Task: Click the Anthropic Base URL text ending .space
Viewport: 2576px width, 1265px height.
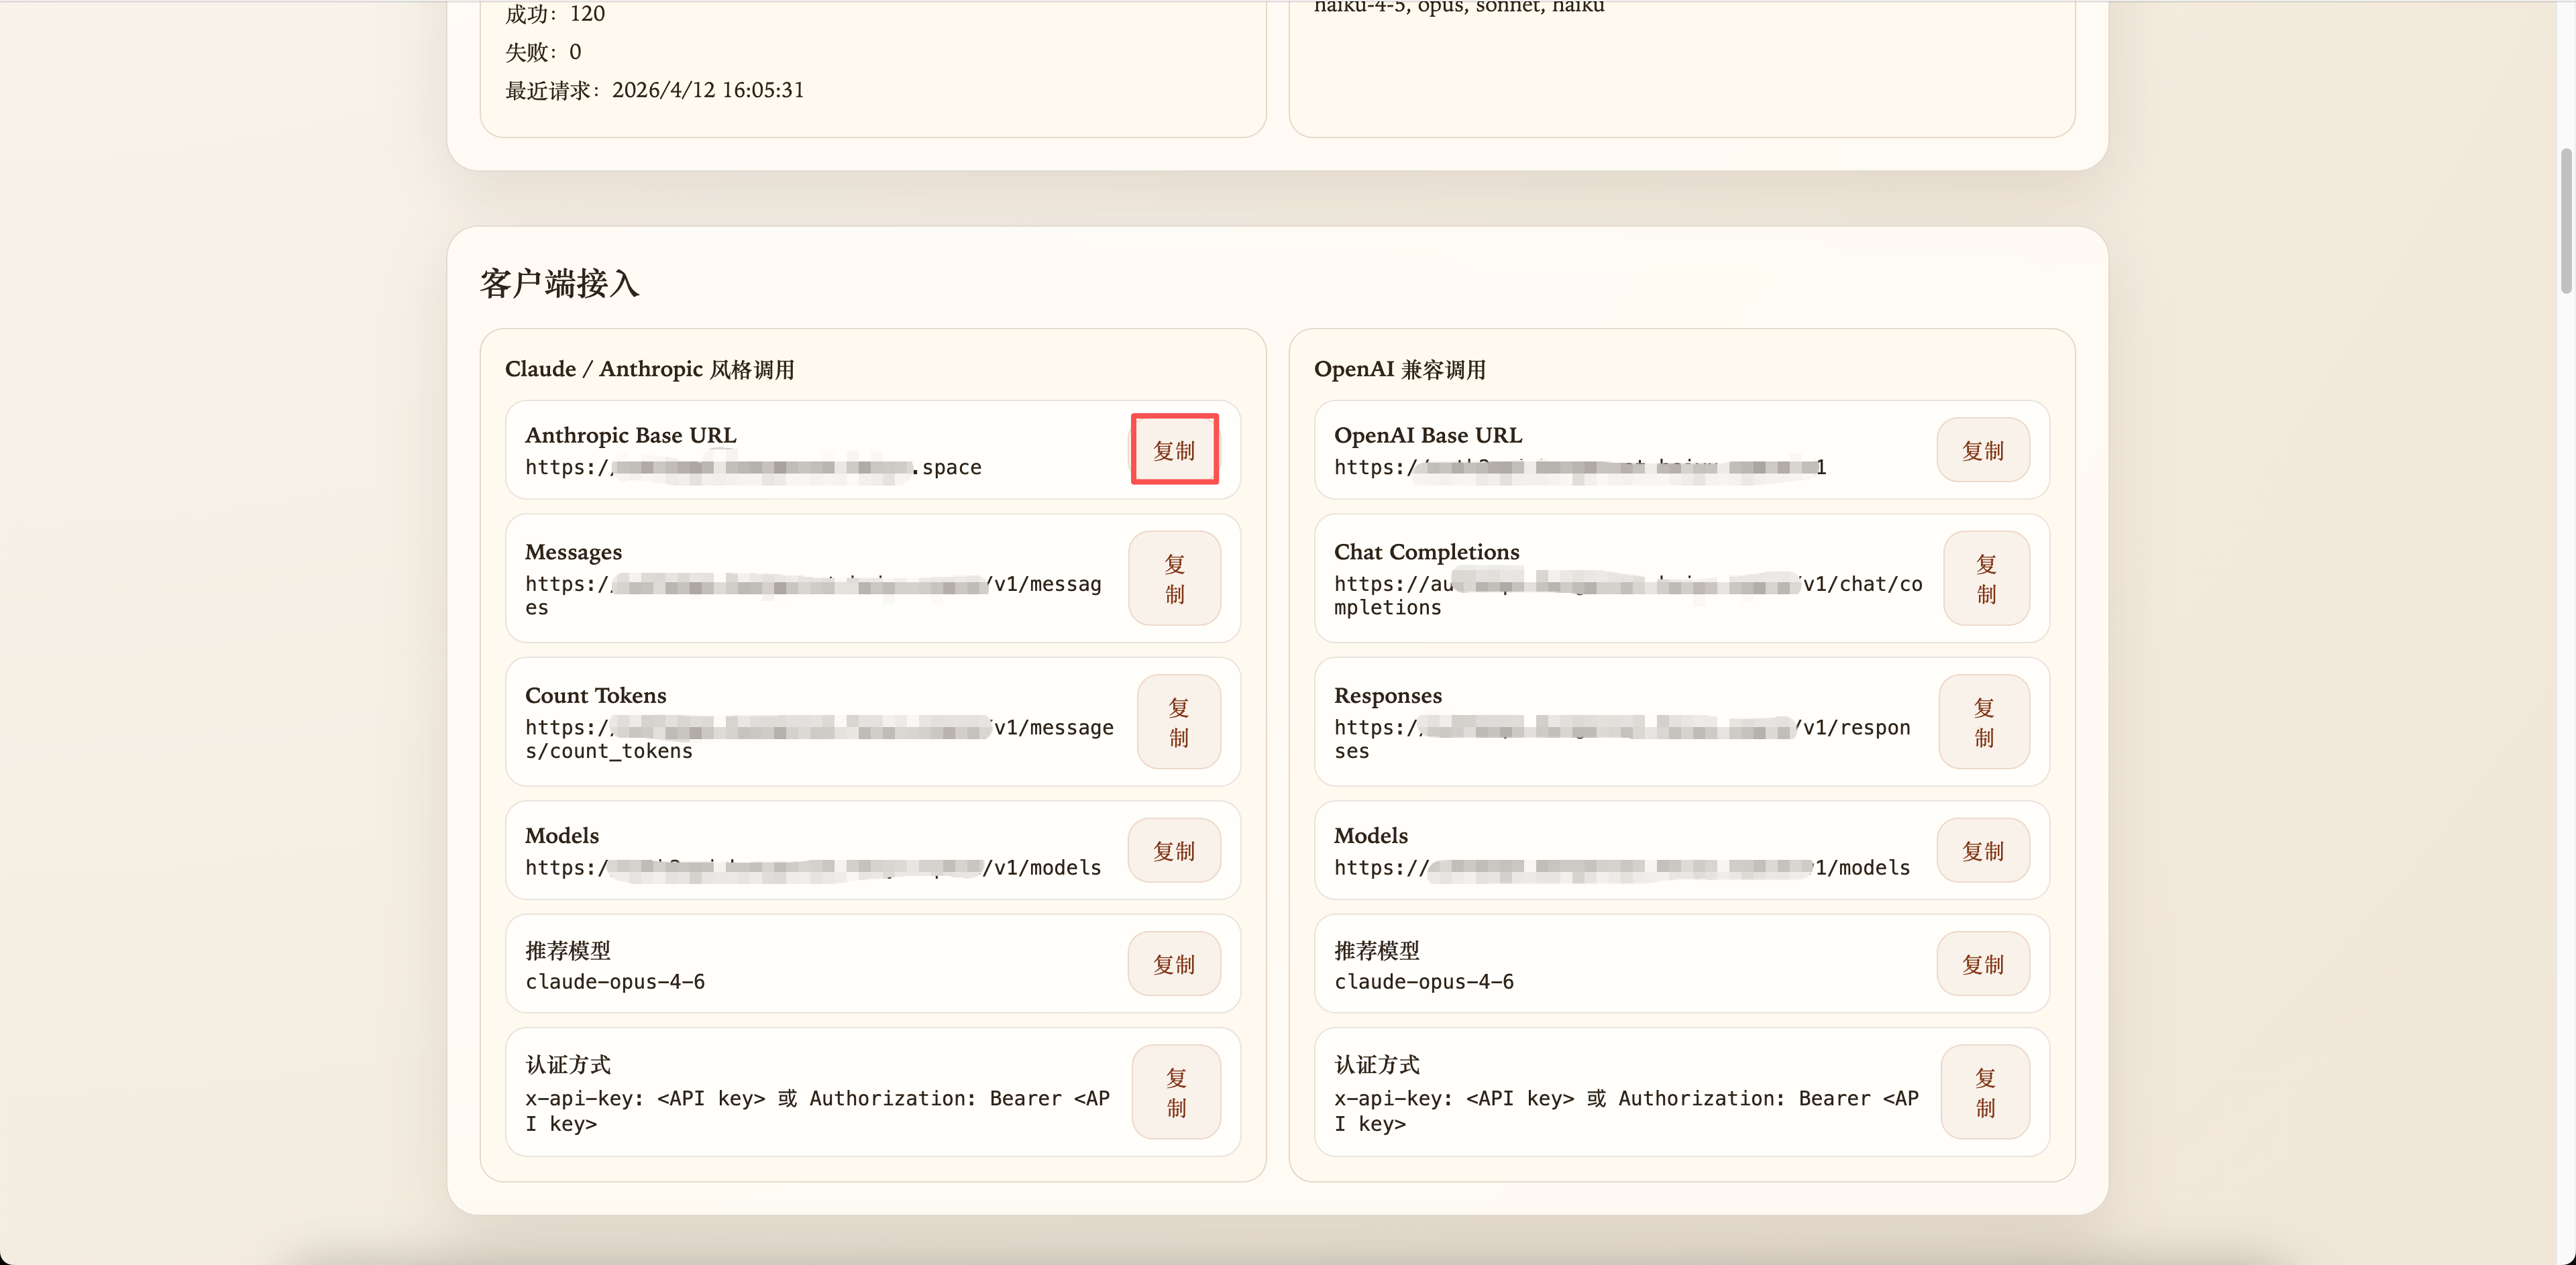Action: coord(753,467)
